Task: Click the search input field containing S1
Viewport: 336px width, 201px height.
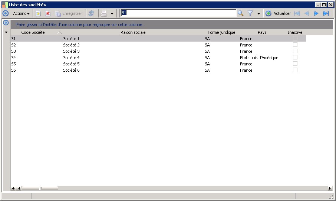Action: 178,13
